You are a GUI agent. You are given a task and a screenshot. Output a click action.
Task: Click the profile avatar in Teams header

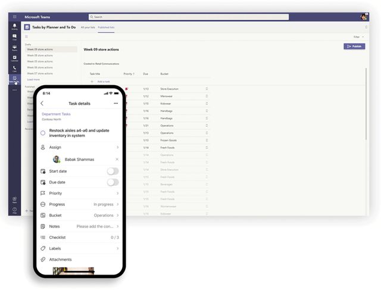tap(364, 17)
